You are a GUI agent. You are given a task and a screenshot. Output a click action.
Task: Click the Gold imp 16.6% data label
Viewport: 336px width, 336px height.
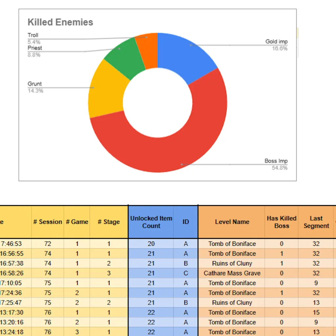click(276, 45)
